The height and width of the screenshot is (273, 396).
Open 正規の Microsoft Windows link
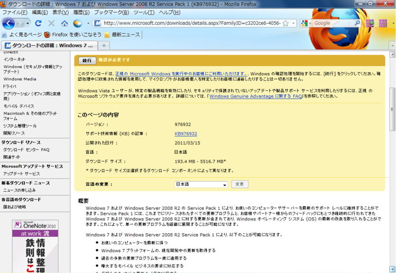pos(181,73)
